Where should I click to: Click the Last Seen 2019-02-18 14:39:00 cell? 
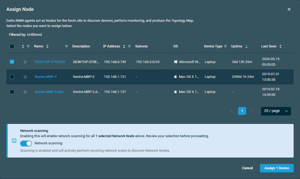tap(271, 92)
